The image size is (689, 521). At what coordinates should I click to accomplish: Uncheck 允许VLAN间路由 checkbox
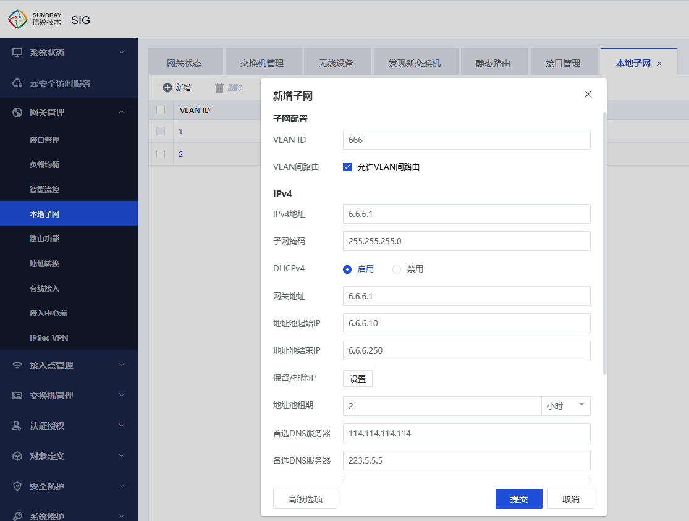pos(347,167)
